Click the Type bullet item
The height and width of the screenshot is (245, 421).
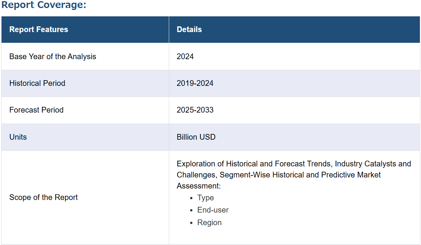(205, 198)
